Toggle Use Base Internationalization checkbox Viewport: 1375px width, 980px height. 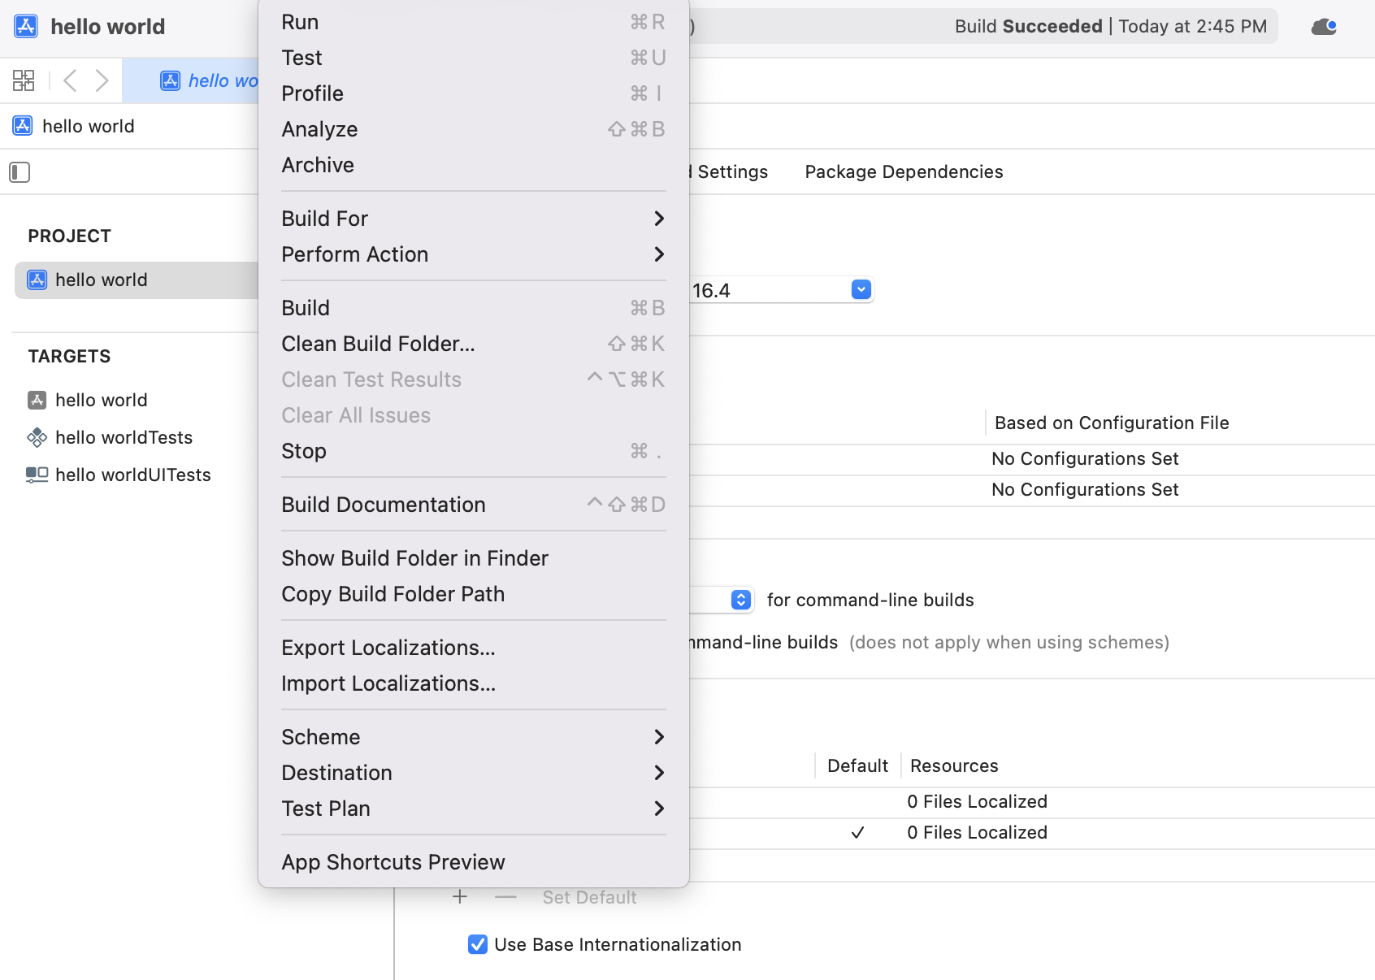click(478, 944)
